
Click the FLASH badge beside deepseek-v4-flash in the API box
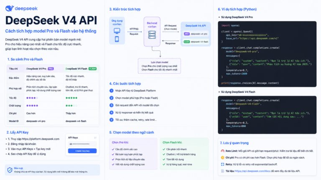[187, 42]
